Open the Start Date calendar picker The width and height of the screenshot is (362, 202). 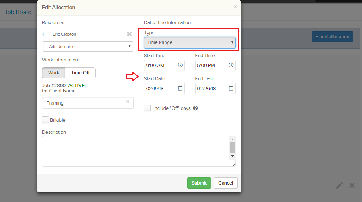[x=180, y=88]
